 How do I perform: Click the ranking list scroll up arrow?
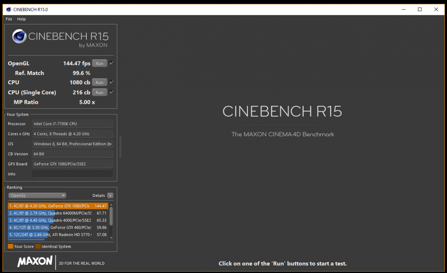click(111, 204)
